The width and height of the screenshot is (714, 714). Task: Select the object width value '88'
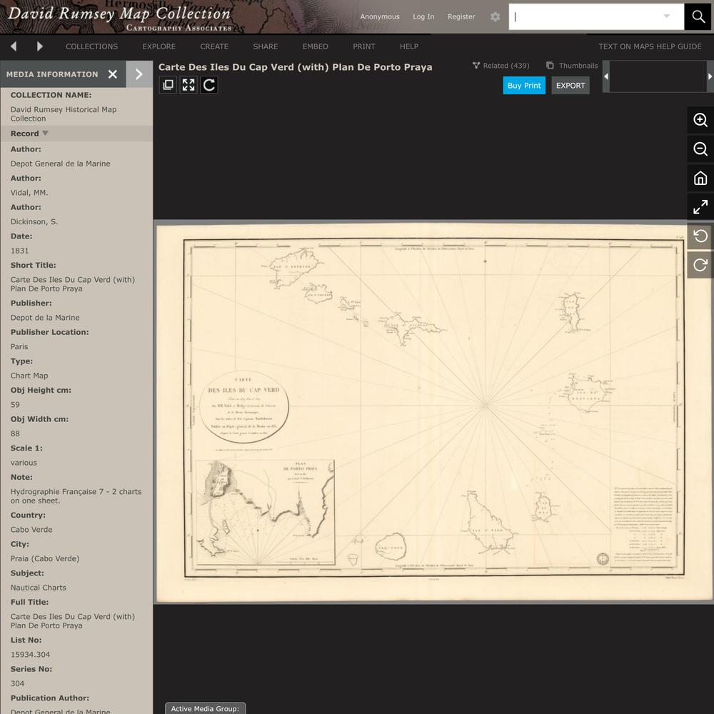click(15, 434)
